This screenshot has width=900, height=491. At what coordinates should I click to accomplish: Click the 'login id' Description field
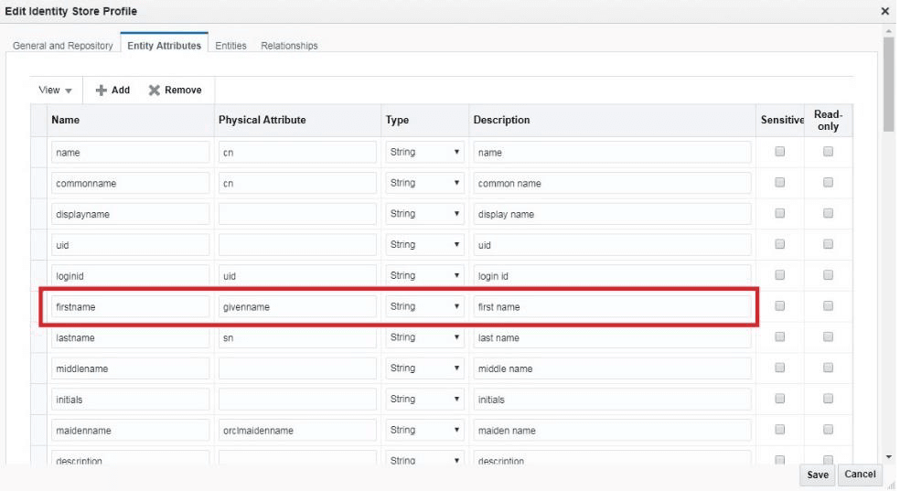point(612,276)
